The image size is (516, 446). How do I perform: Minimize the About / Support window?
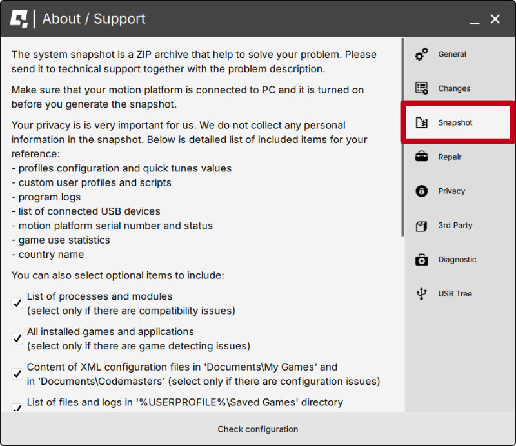[x=475, y=19]
